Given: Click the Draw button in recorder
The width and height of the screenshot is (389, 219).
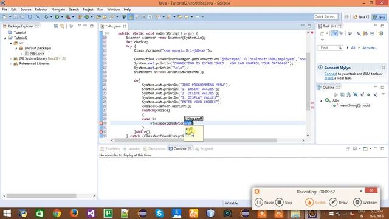Looking at the screenshot, I should pos(339,203).
